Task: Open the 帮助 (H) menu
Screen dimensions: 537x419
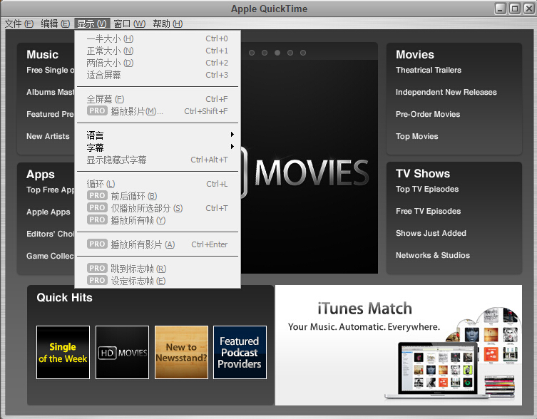Action: [168, 24]
